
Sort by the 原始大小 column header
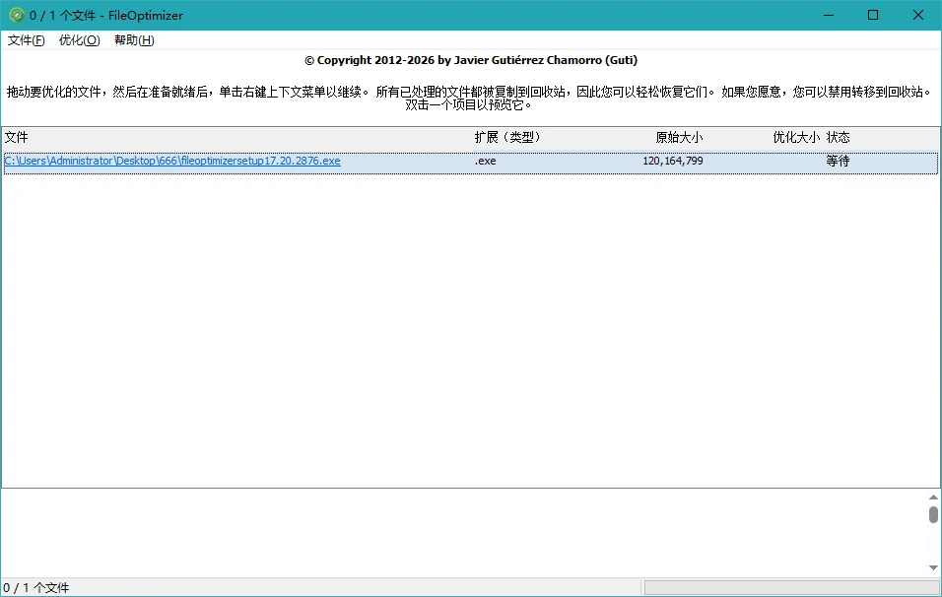point(679,138)
